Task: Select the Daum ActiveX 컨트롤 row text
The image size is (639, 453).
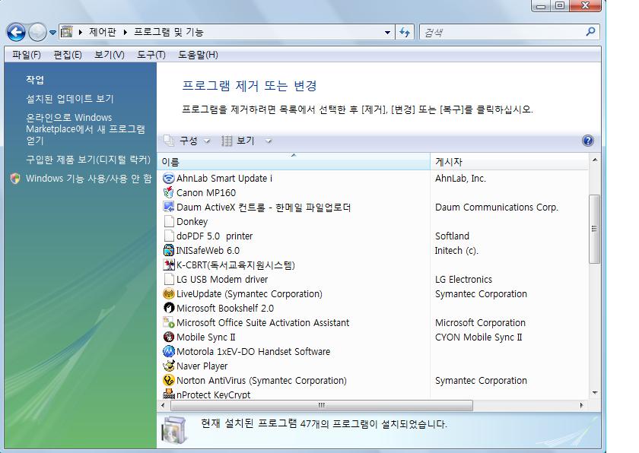Action: click(x=263, y=207)
